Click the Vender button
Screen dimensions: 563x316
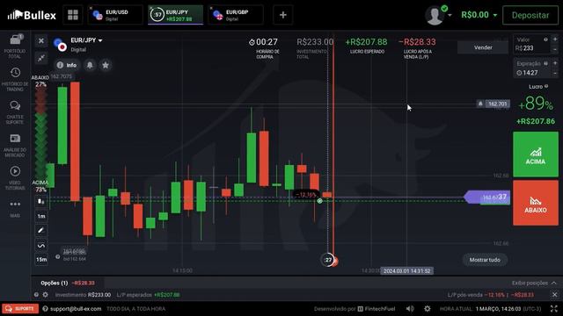coord(483,47)
